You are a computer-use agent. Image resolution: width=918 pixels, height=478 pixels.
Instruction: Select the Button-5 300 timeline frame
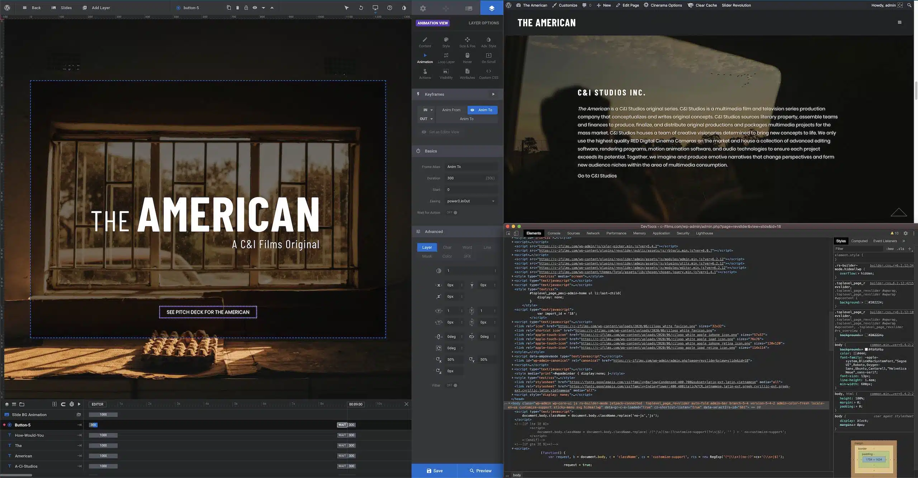93,425
